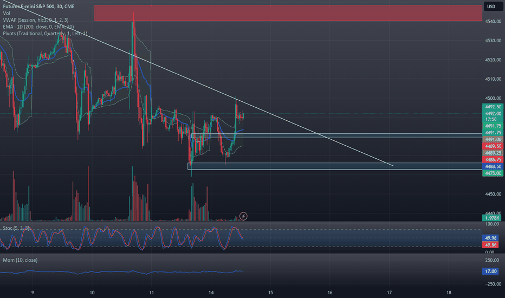Select the lower support rectangle near 4483.50
Image resolution: width=505 pixels, height=298 pixels.
click(335, 166)
